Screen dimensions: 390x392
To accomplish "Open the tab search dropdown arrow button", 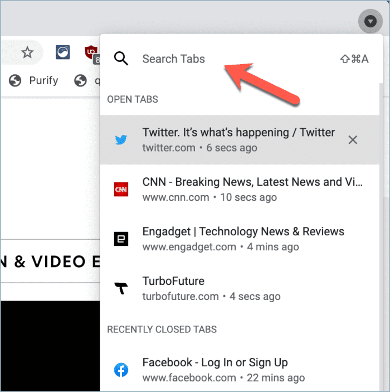I will tap(370, 22).
